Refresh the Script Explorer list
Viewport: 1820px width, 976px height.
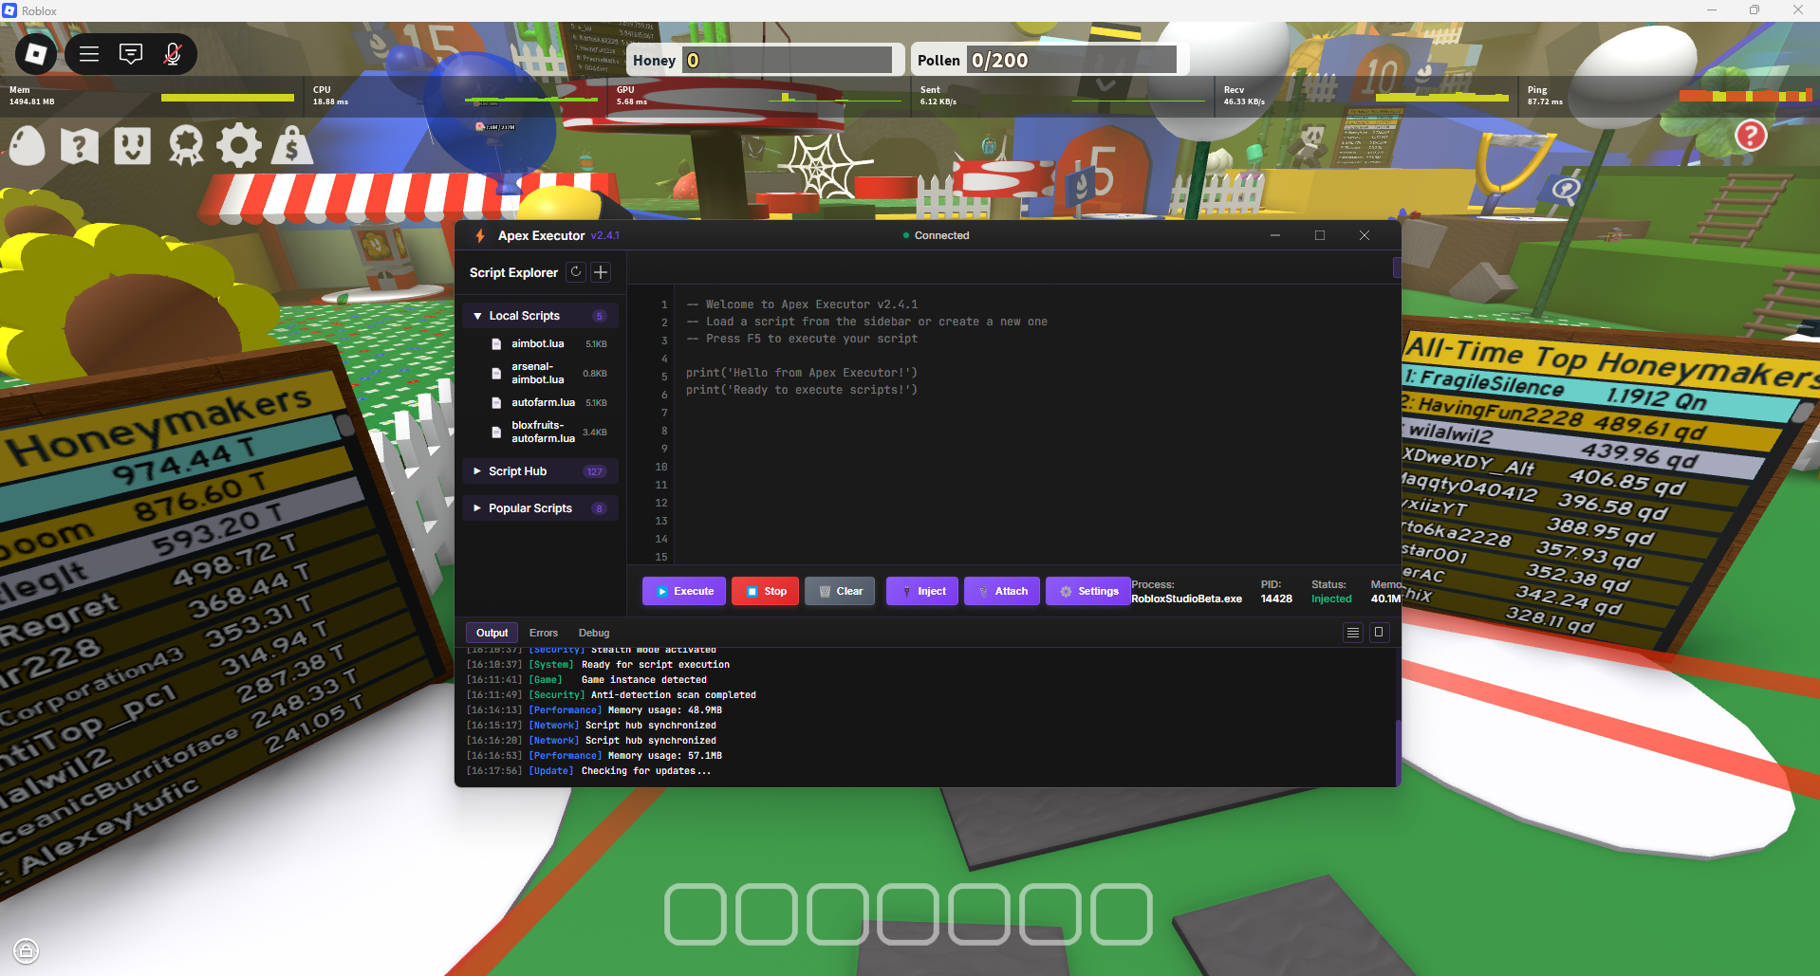[575, 272]
